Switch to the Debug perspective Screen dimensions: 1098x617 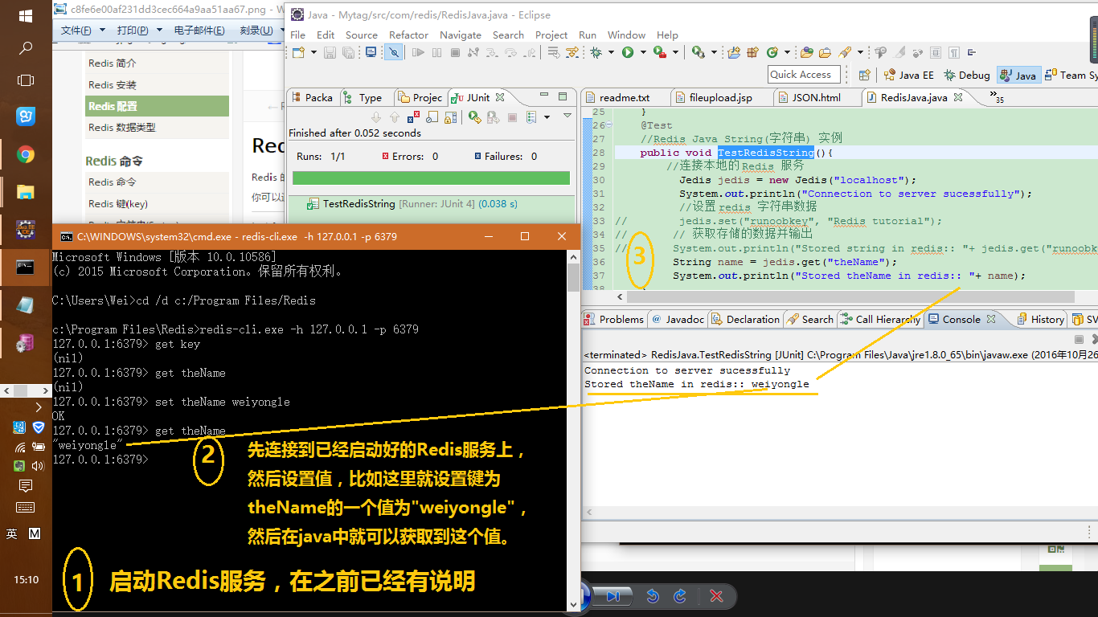click(x=967, y=75)
